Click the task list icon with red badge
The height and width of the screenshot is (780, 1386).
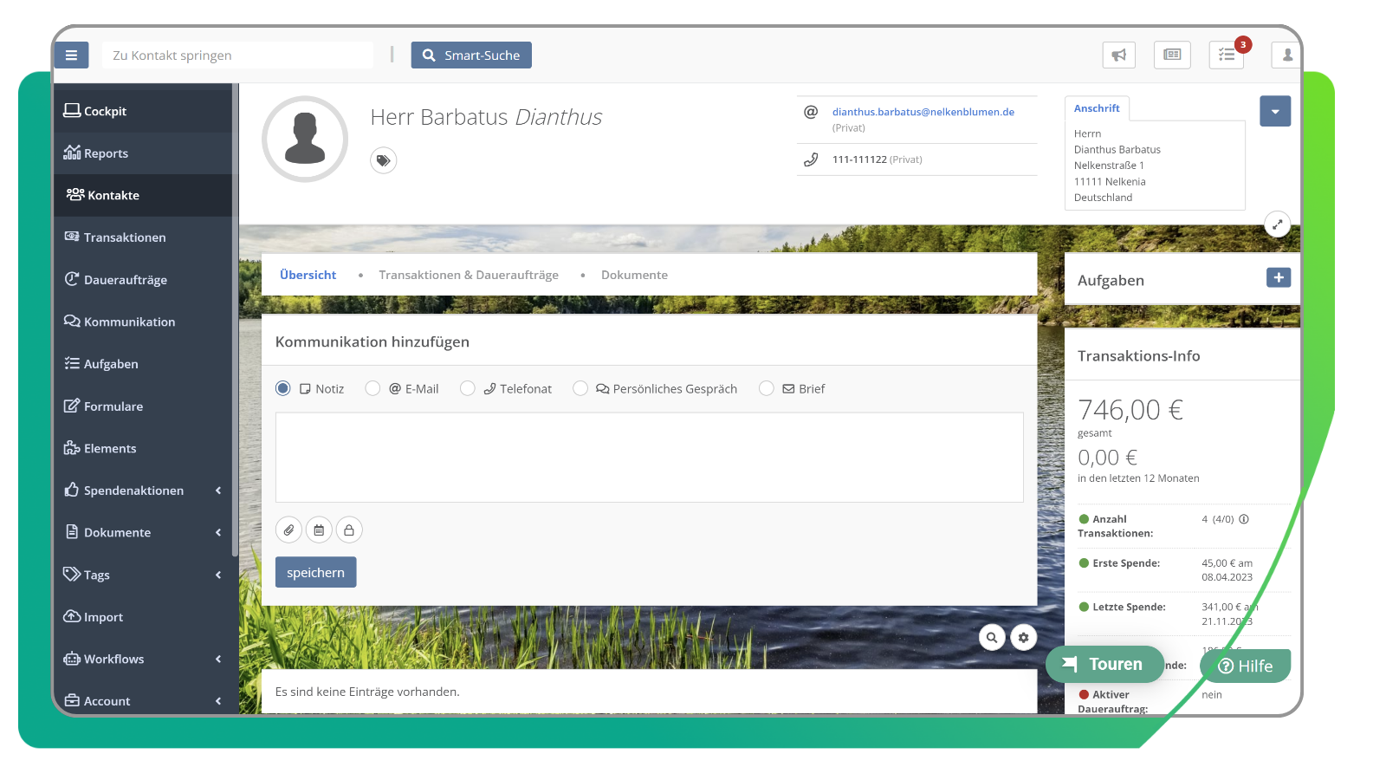1226,55
